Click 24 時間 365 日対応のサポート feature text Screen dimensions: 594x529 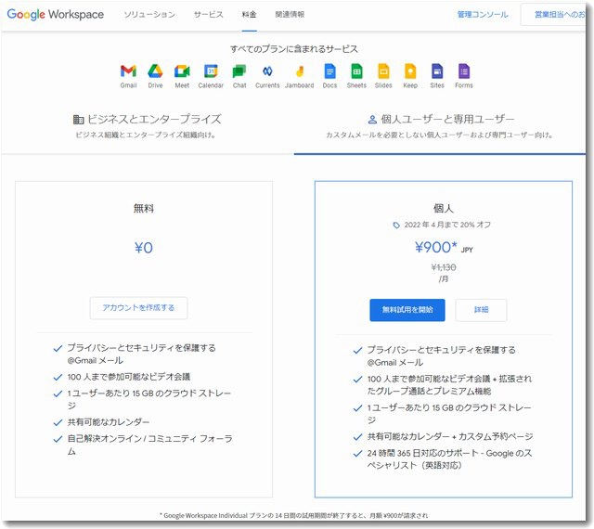tap(449, 459)
